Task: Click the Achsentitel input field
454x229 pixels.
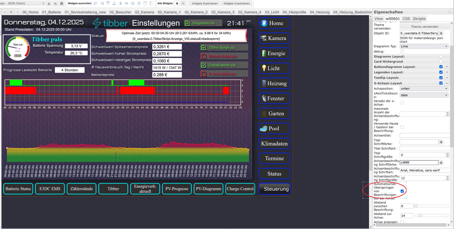Action: (424, 135)
